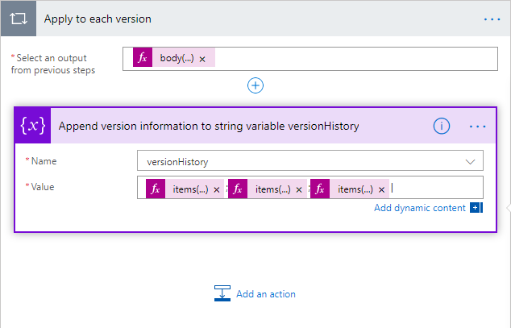This screenshot has width=511, height=328.
Task: Click the Apply to each loop icon
Action: point(18,19)
